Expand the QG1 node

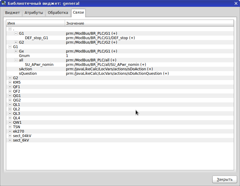tap(10, 96)
